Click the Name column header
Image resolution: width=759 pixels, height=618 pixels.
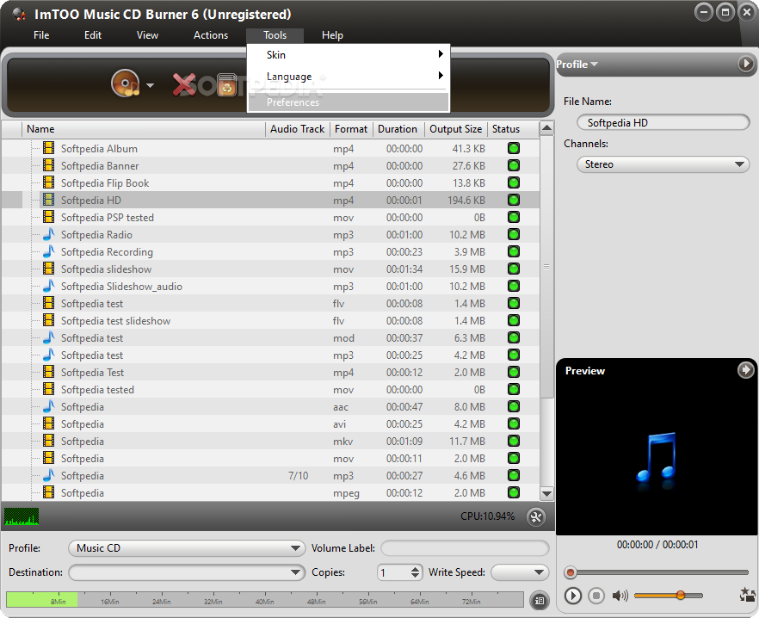[144, 129]
